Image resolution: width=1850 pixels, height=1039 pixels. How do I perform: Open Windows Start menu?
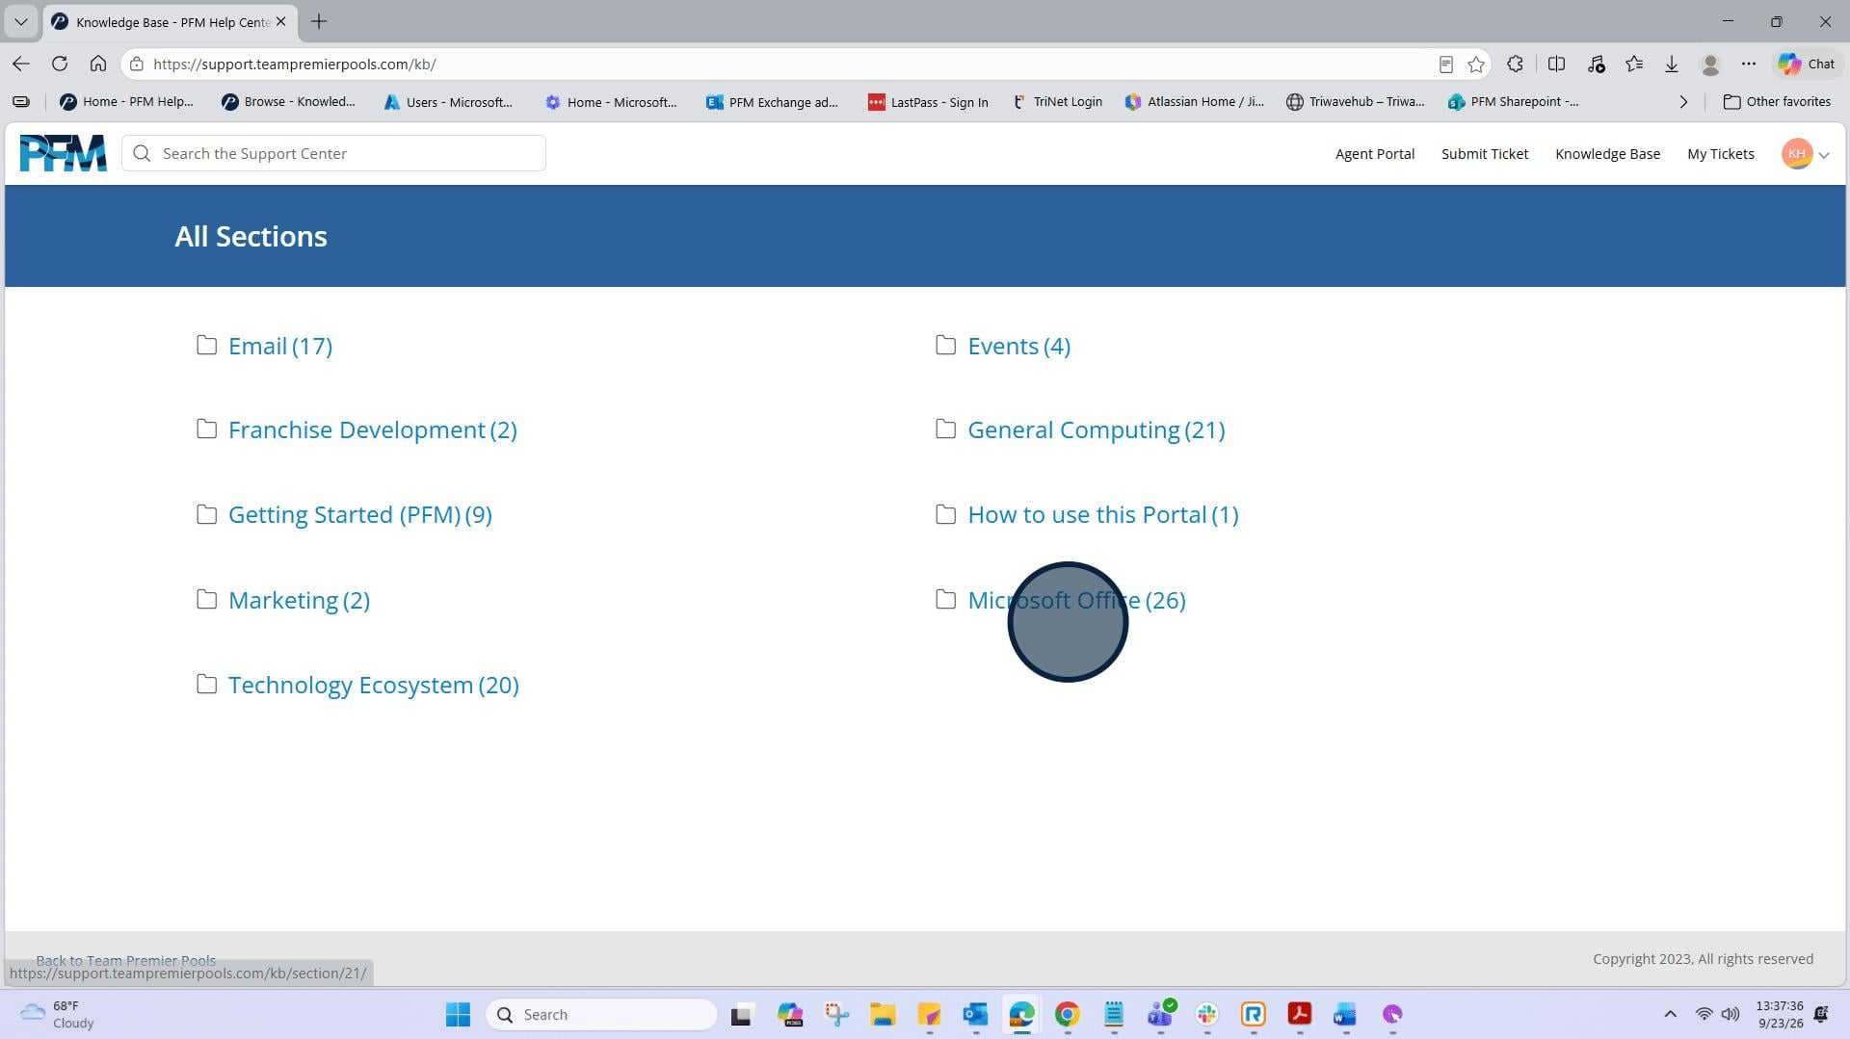(458, 1014)
